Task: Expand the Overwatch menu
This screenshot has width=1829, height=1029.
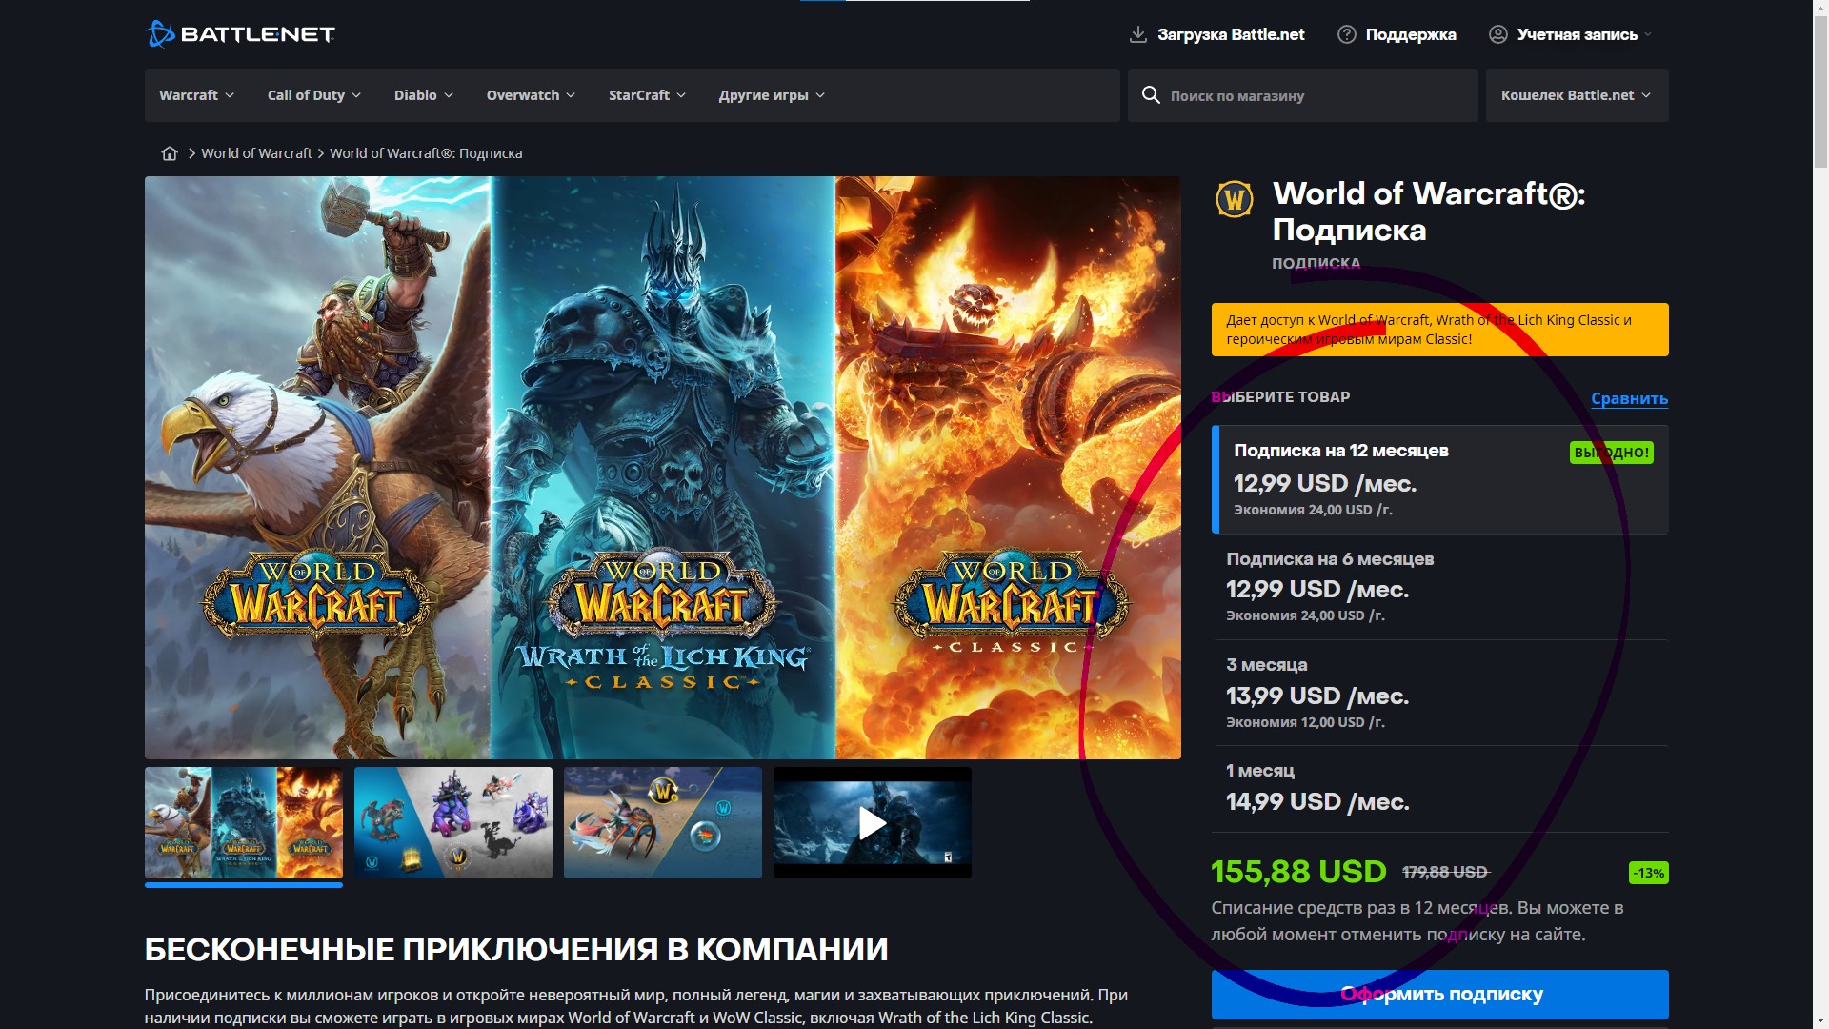Action: (x=531, y=95)
